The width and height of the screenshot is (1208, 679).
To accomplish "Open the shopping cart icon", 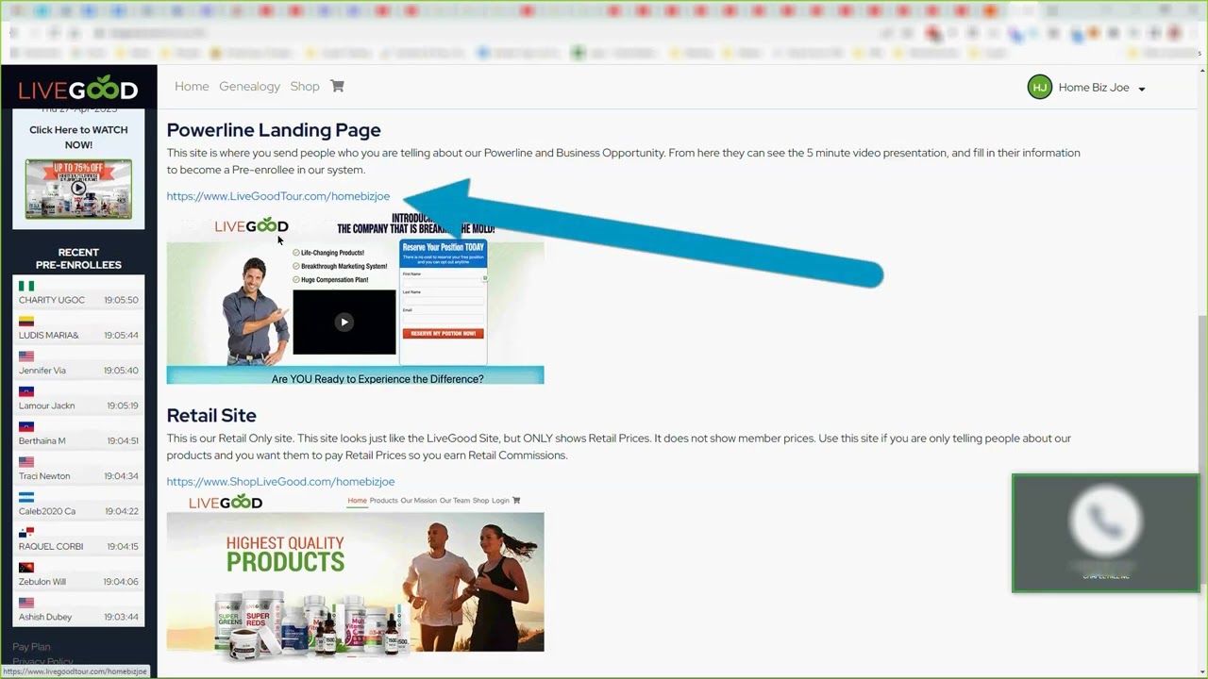I will 337,86.
